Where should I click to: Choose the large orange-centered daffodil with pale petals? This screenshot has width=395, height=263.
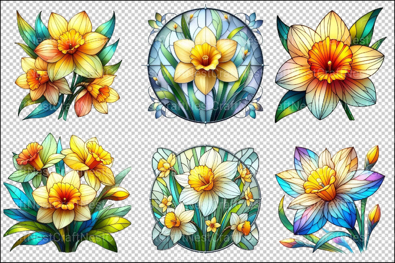(x=330, y=65)
